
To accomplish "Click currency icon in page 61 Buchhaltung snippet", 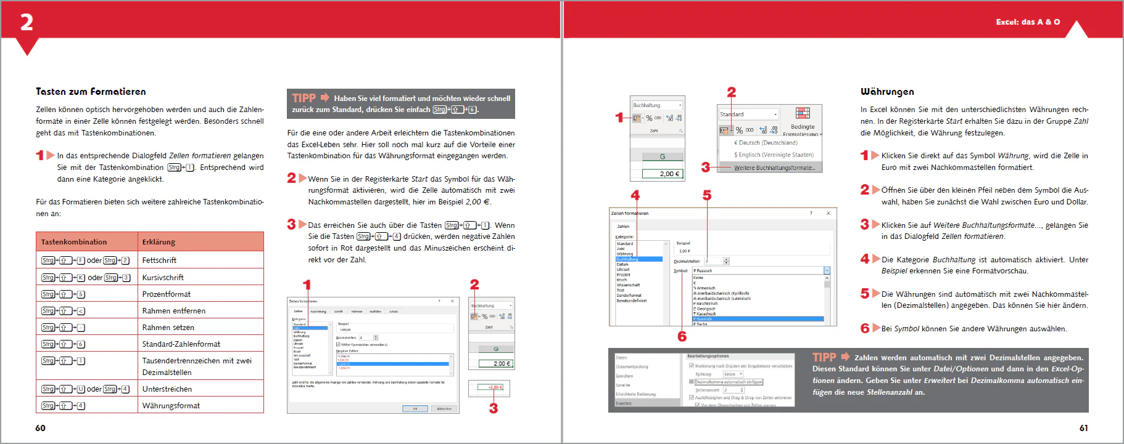I will 637,118.
